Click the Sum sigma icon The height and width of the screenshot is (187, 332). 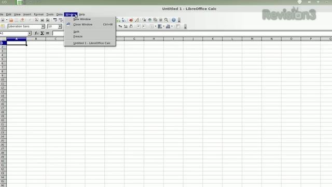point(42,33)
